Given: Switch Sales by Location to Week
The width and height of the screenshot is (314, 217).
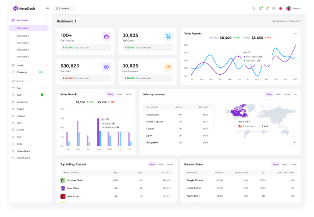Looking at the screenshot, I should [278, 95].
